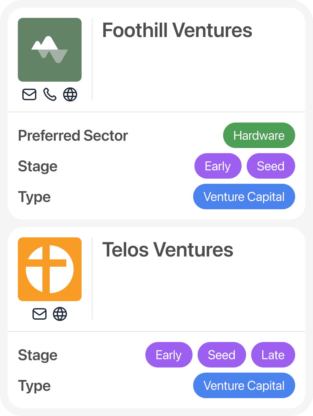Click Telos's Venture Capital type tag

pos(244,385)
